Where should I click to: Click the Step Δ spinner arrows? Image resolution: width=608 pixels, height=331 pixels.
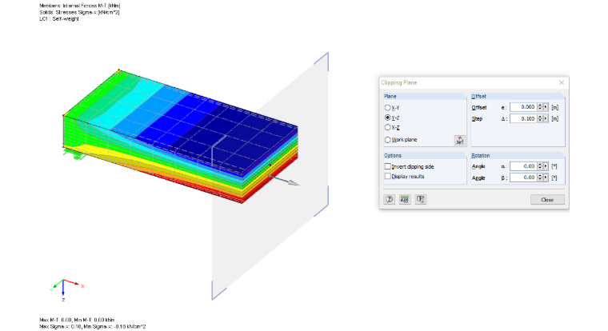[x=540, y=118]
